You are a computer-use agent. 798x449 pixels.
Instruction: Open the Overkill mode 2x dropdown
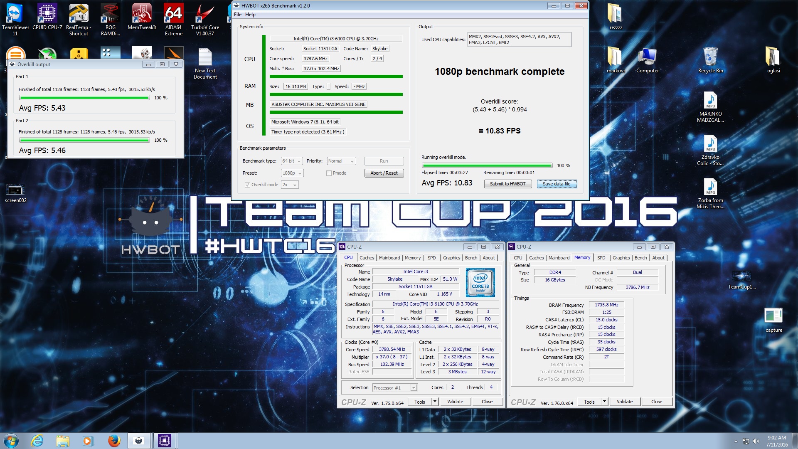point(290,185)
